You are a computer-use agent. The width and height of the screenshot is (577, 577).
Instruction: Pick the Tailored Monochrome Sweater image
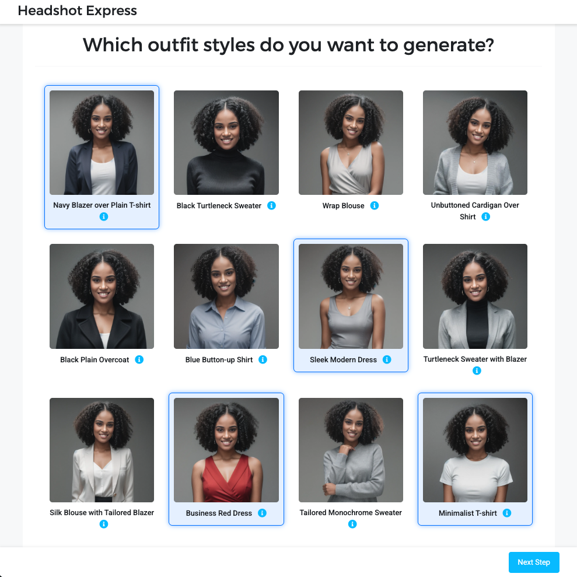point(351,450)
